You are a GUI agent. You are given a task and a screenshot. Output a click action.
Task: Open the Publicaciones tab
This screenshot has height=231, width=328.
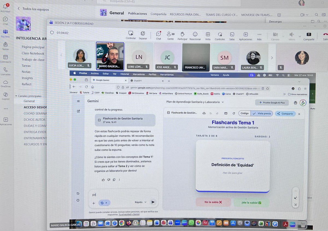pyautogui.click(x=137, y=14)
